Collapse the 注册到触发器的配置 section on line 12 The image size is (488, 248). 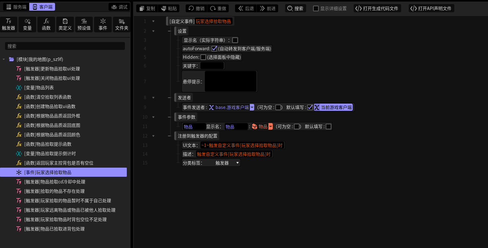[x=153, y=136]
